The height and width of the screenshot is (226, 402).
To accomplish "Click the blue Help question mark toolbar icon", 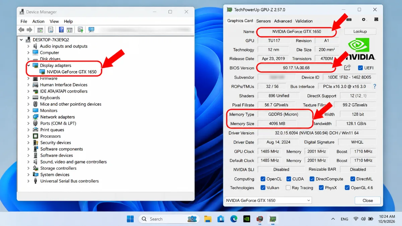I will [61, 30].
